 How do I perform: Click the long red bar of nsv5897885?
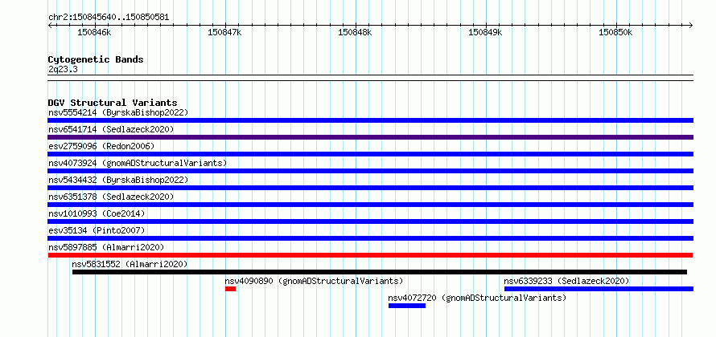(370, 255)
